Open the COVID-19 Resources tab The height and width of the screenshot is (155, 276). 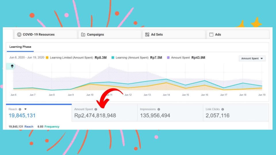[x=45, y=34]
